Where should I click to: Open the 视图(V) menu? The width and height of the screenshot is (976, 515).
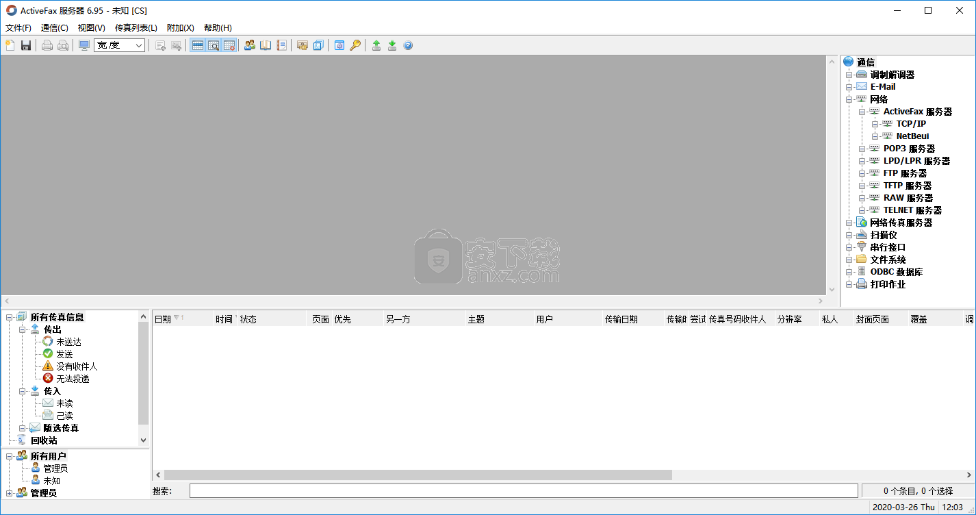click(x=92, y=28)
